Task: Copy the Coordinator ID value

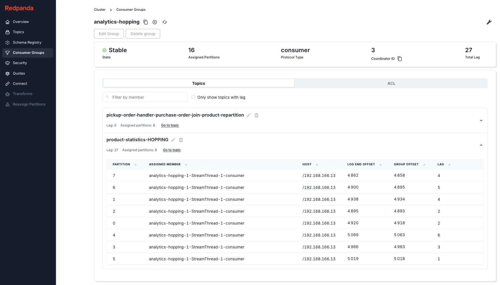Action: (400, 59)
